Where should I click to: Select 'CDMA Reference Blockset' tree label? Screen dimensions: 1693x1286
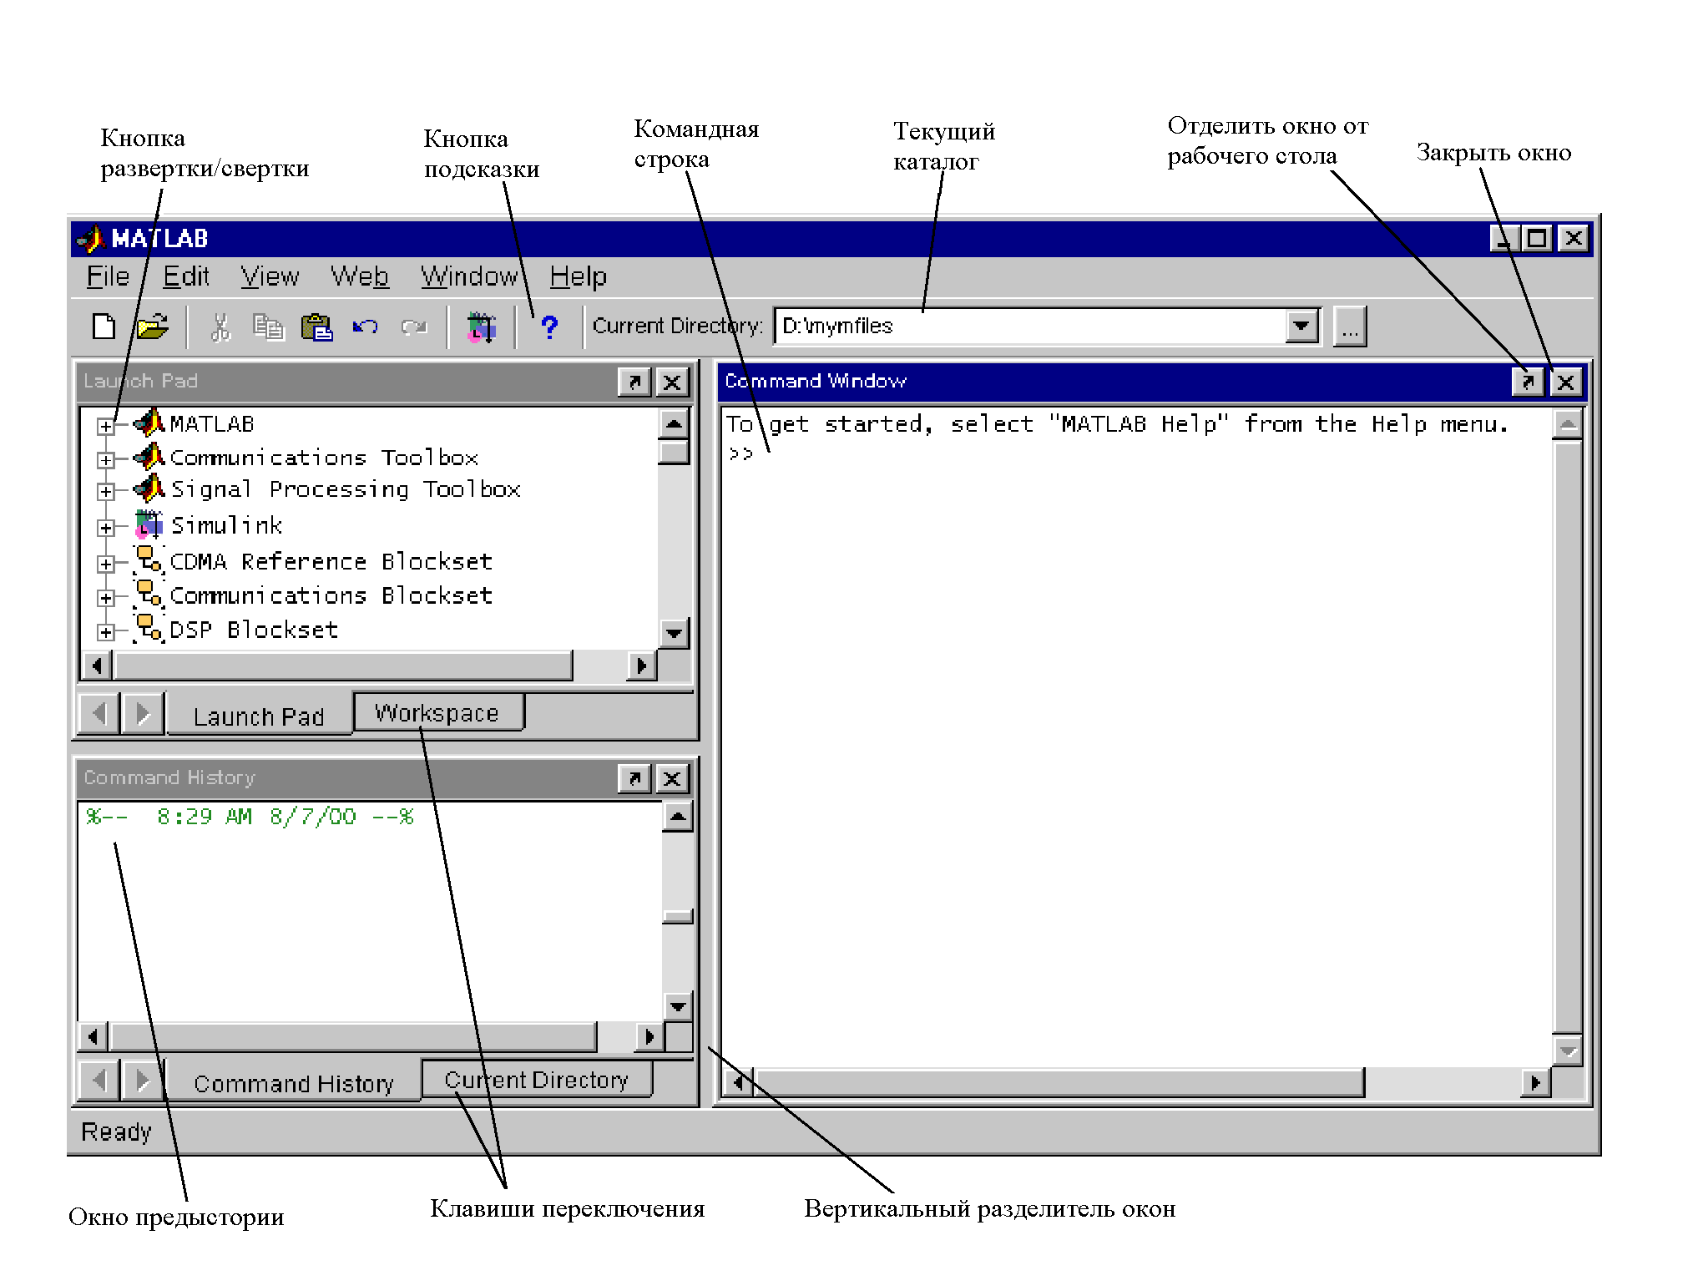[x=331, y=561]
